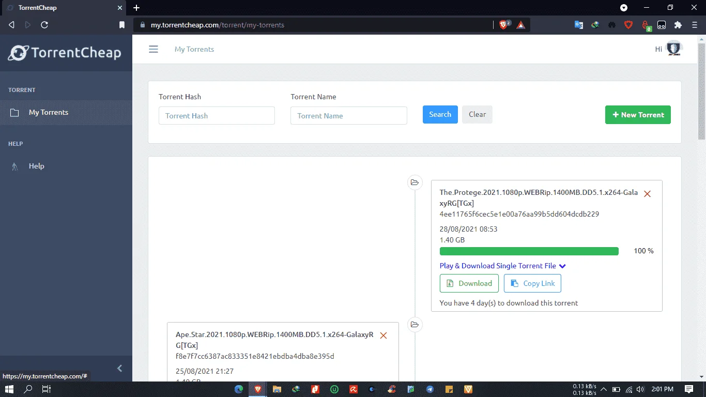Click the 100% progress bar

[x=529, y=251]
